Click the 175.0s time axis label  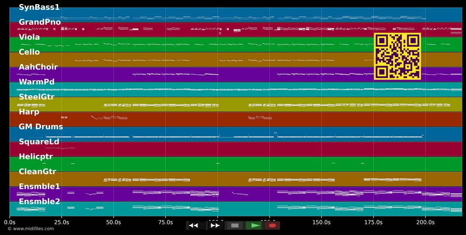373,222
